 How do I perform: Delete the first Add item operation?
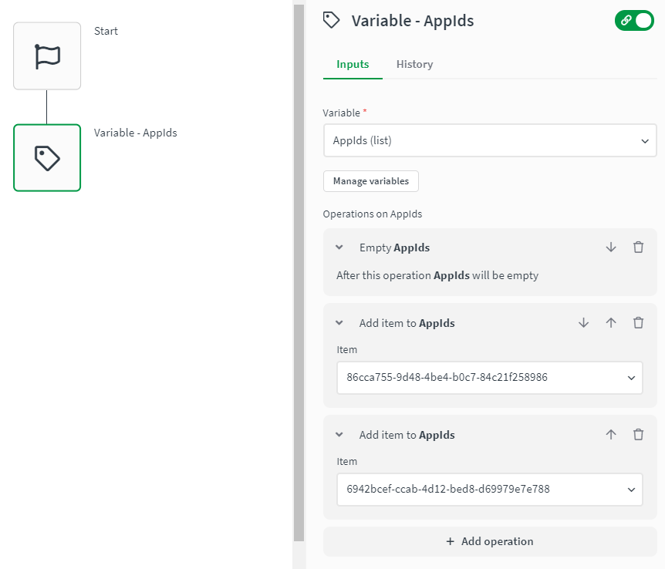tap(638, 323)
